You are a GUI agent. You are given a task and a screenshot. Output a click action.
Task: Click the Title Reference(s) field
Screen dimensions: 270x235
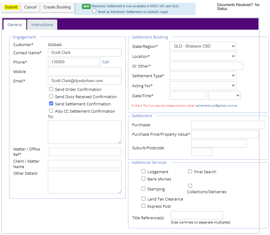pyautogui.click(x=197, y=215)
